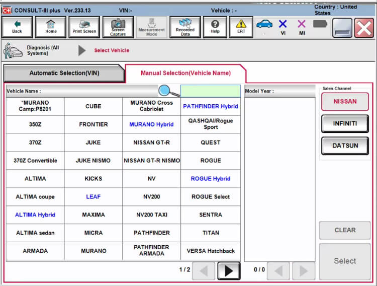Select Manual Selection(Vehicle Name) tab

pos(185,73)
